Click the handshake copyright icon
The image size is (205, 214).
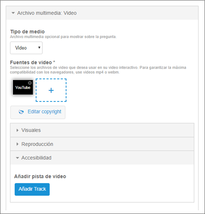coord(21,112)
